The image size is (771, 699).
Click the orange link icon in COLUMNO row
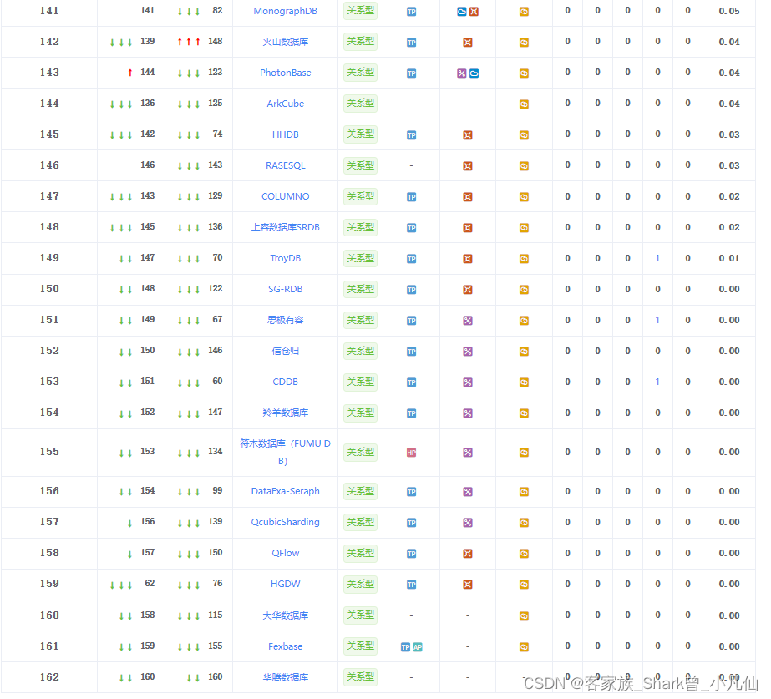coord(524,197)
